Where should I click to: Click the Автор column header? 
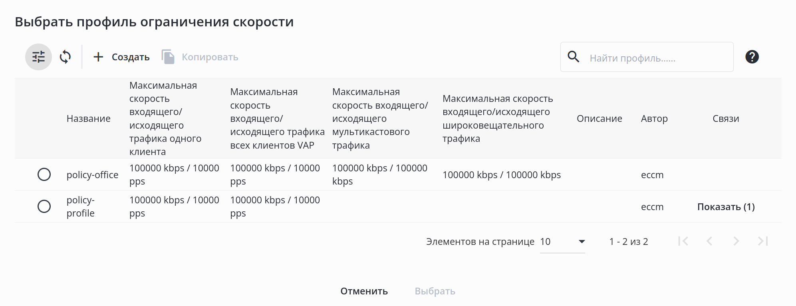tap(654, 119)
